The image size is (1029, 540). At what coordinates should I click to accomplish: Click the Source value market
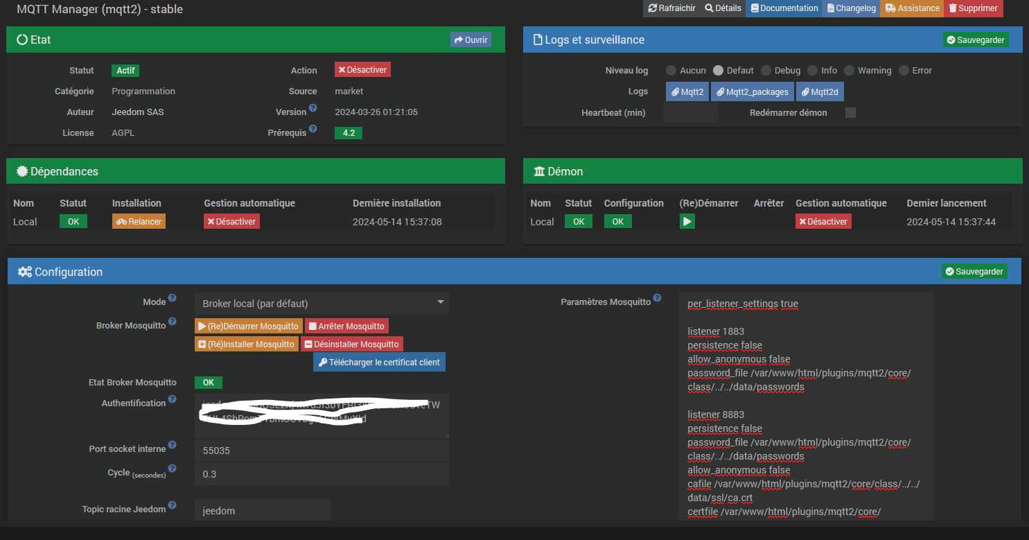[349, 91]
